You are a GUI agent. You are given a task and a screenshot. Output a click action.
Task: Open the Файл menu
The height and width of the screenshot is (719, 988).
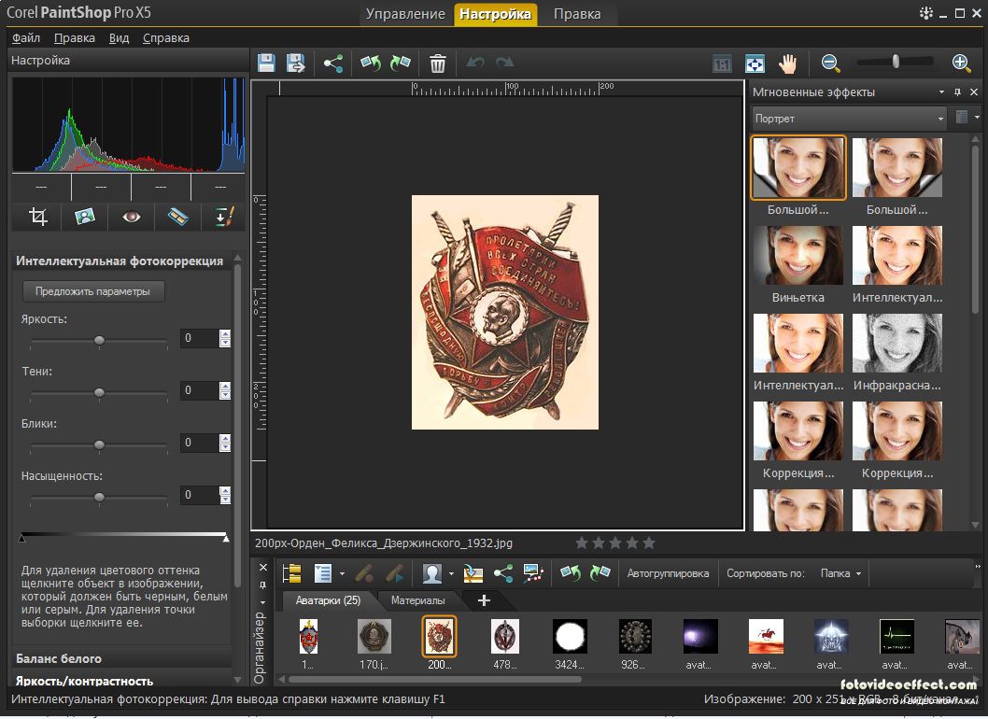point(26,37)
